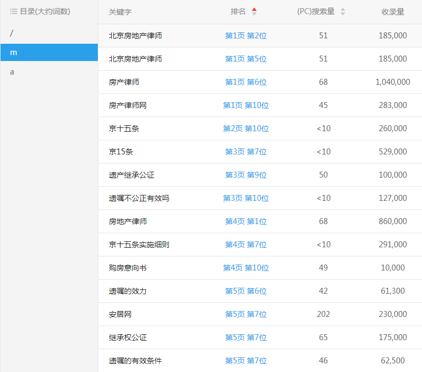Open the 第1页 第10位 link for 房产律师网
422x372 pixels.
pos(246,105)
